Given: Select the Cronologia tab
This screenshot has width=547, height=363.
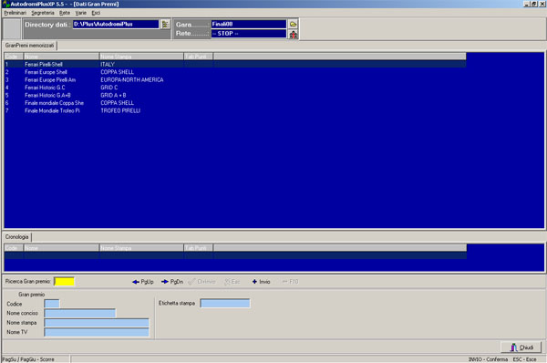Looking at the screenshot, I should (x=16, y=237).
